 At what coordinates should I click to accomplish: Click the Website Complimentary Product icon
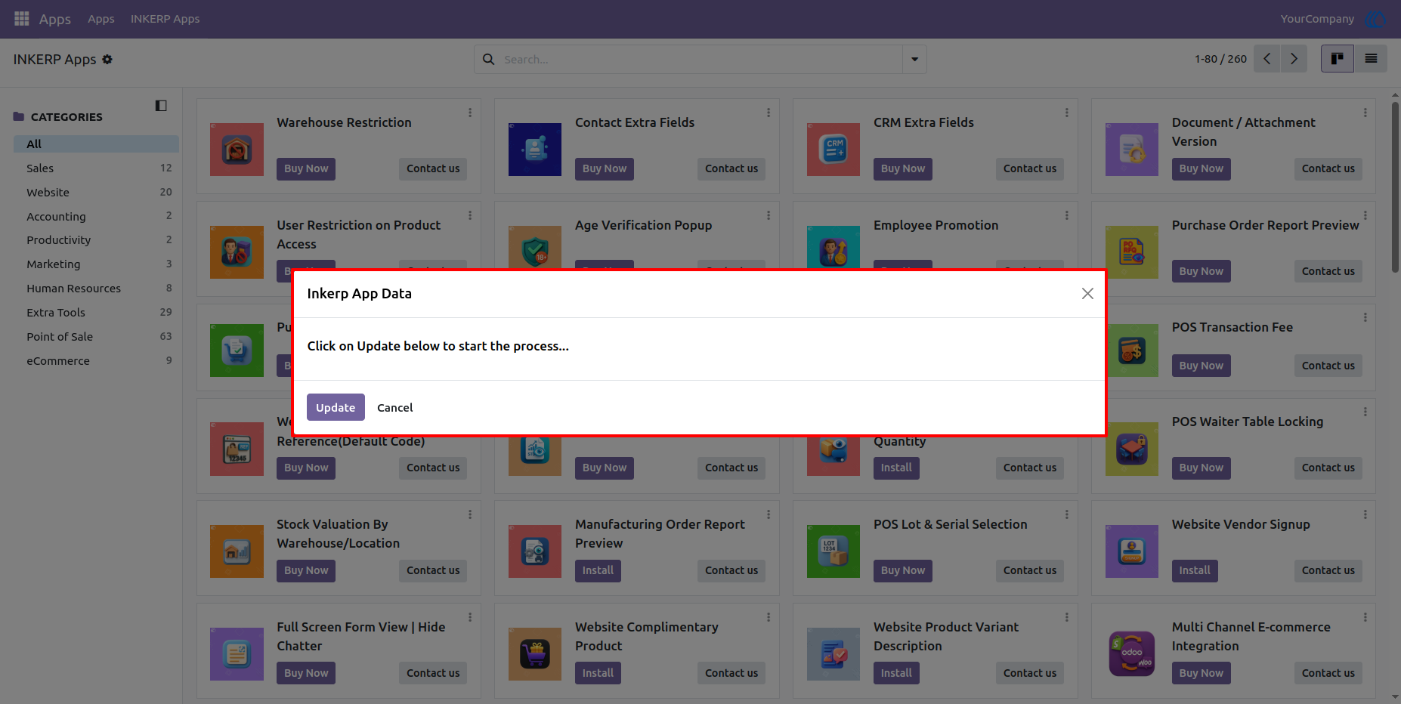coord(535,654)
